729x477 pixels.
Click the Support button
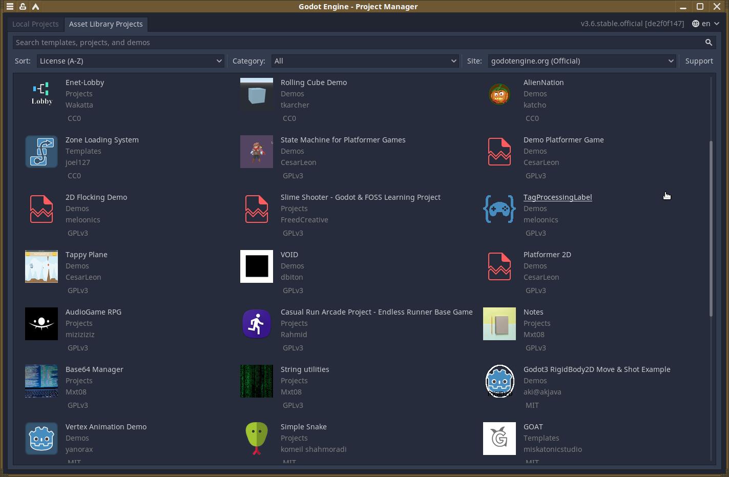tap(699, 61)
